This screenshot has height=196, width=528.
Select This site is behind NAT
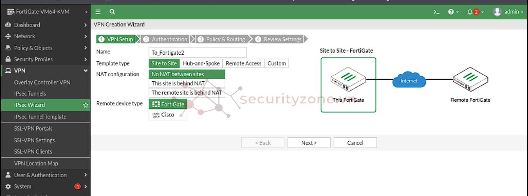(x=187, y=83)
